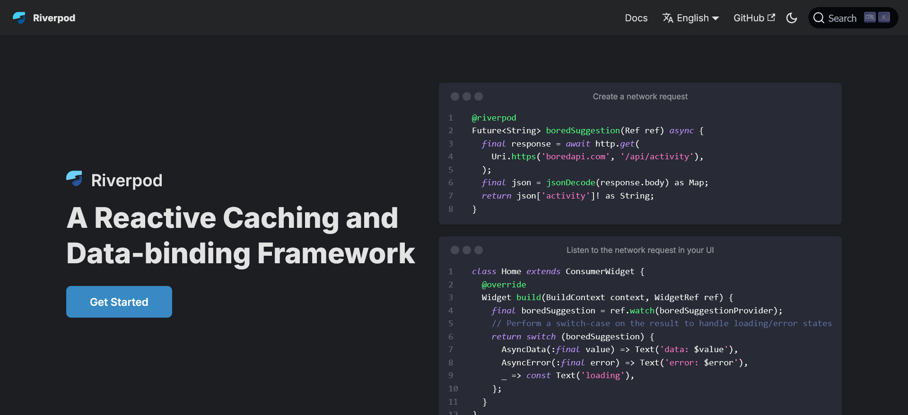Click the 'A Reactive Caching' headline text
This screenshot has width=908, height=415.
pos(232,218)
